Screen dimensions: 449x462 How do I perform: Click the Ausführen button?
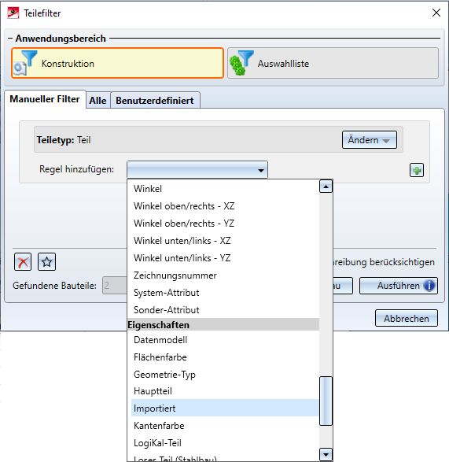(399, 286)
